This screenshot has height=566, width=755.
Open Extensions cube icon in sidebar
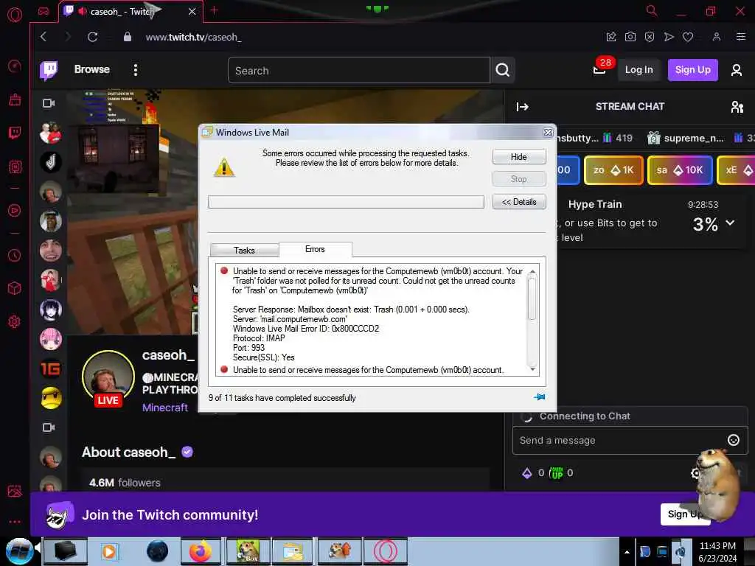coord(15,288)
